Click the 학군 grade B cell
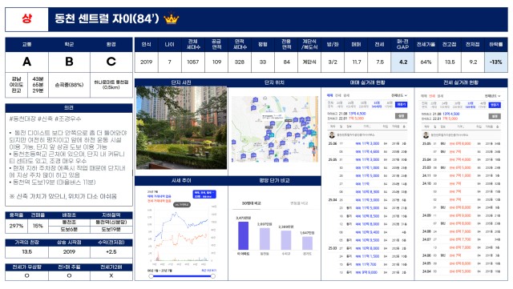Screen dimensions: 513x289 pos(69,62)
